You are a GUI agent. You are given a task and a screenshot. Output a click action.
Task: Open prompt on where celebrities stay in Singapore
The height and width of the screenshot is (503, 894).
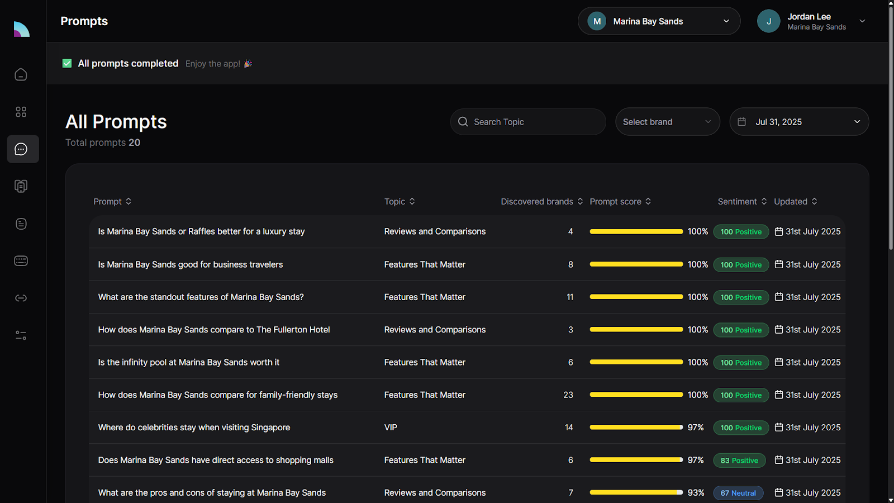pos(194,428)
